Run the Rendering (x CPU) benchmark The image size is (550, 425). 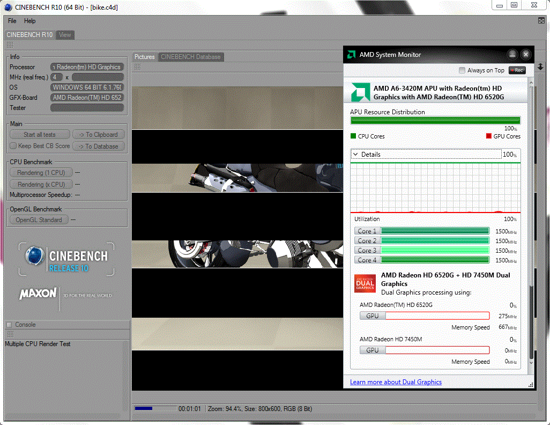(41, 185)
